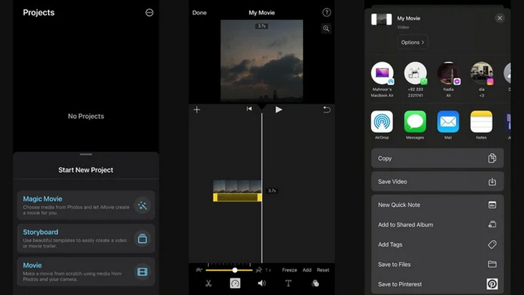Tap the Start New Project sheet handle

tap(86, 154)
